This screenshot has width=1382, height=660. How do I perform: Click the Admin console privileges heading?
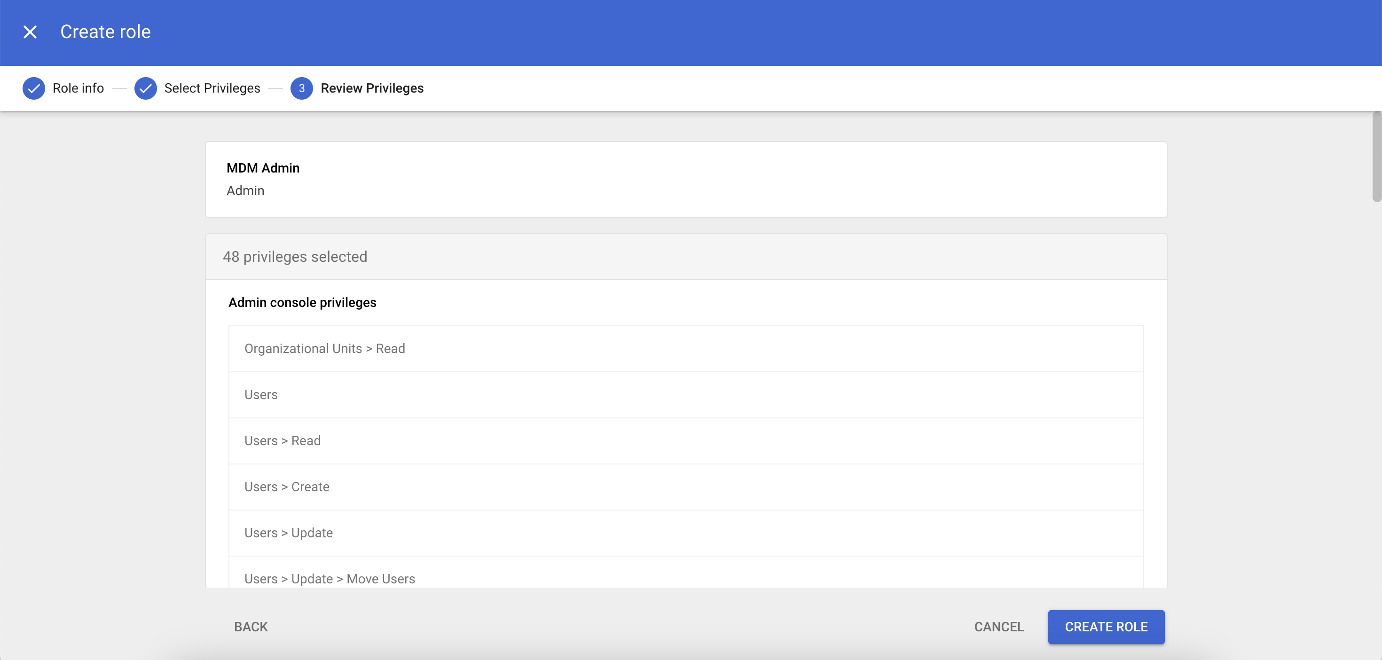pyautogui.click(x=302, y=303)
